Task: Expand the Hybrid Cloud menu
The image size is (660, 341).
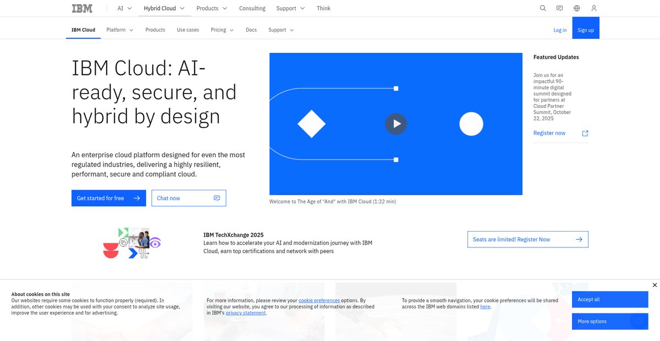Action: coord(164,8)
